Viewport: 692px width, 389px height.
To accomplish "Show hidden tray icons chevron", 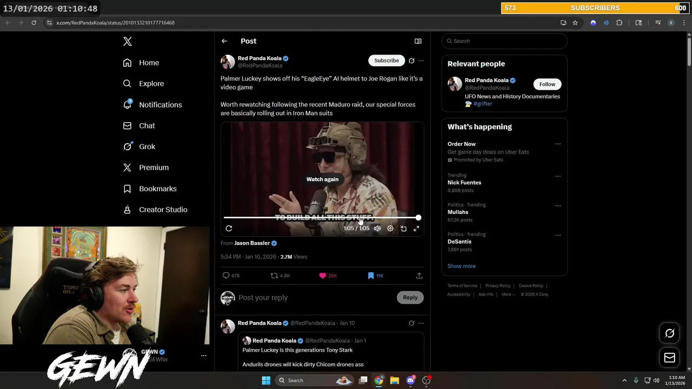I will tap(624, 380).
